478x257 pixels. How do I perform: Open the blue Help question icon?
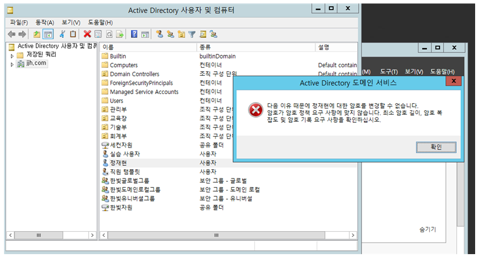coord(134,34)
